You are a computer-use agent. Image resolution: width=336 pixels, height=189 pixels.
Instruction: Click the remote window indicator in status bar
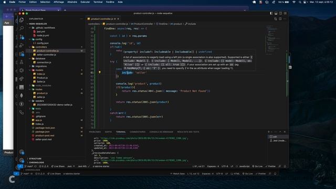click(20, 166)
